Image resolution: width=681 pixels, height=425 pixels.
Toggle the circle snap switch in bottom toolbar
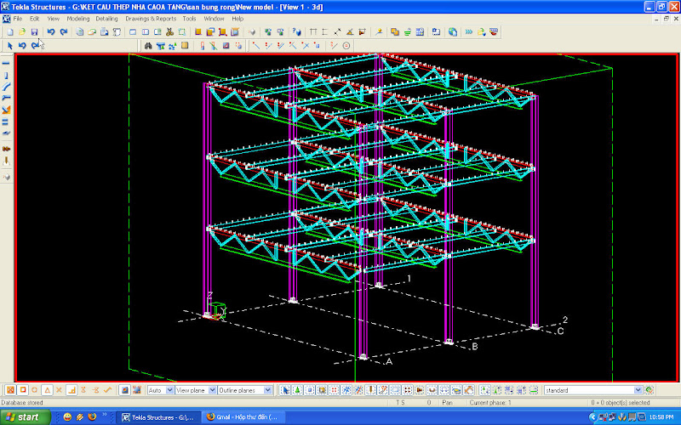point(35,390)
